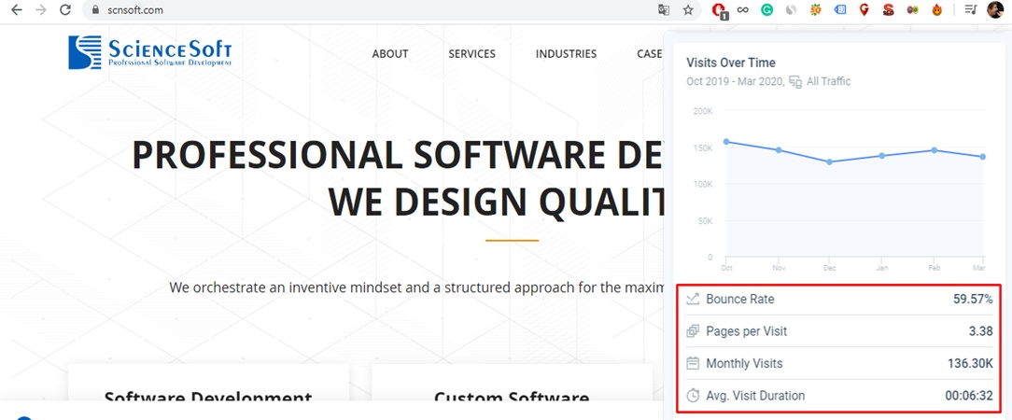The height and width of the screenshot is (420, 1012).
Task: Click the Bounce Rate trend icon
Action: click(x=693, y=299)
